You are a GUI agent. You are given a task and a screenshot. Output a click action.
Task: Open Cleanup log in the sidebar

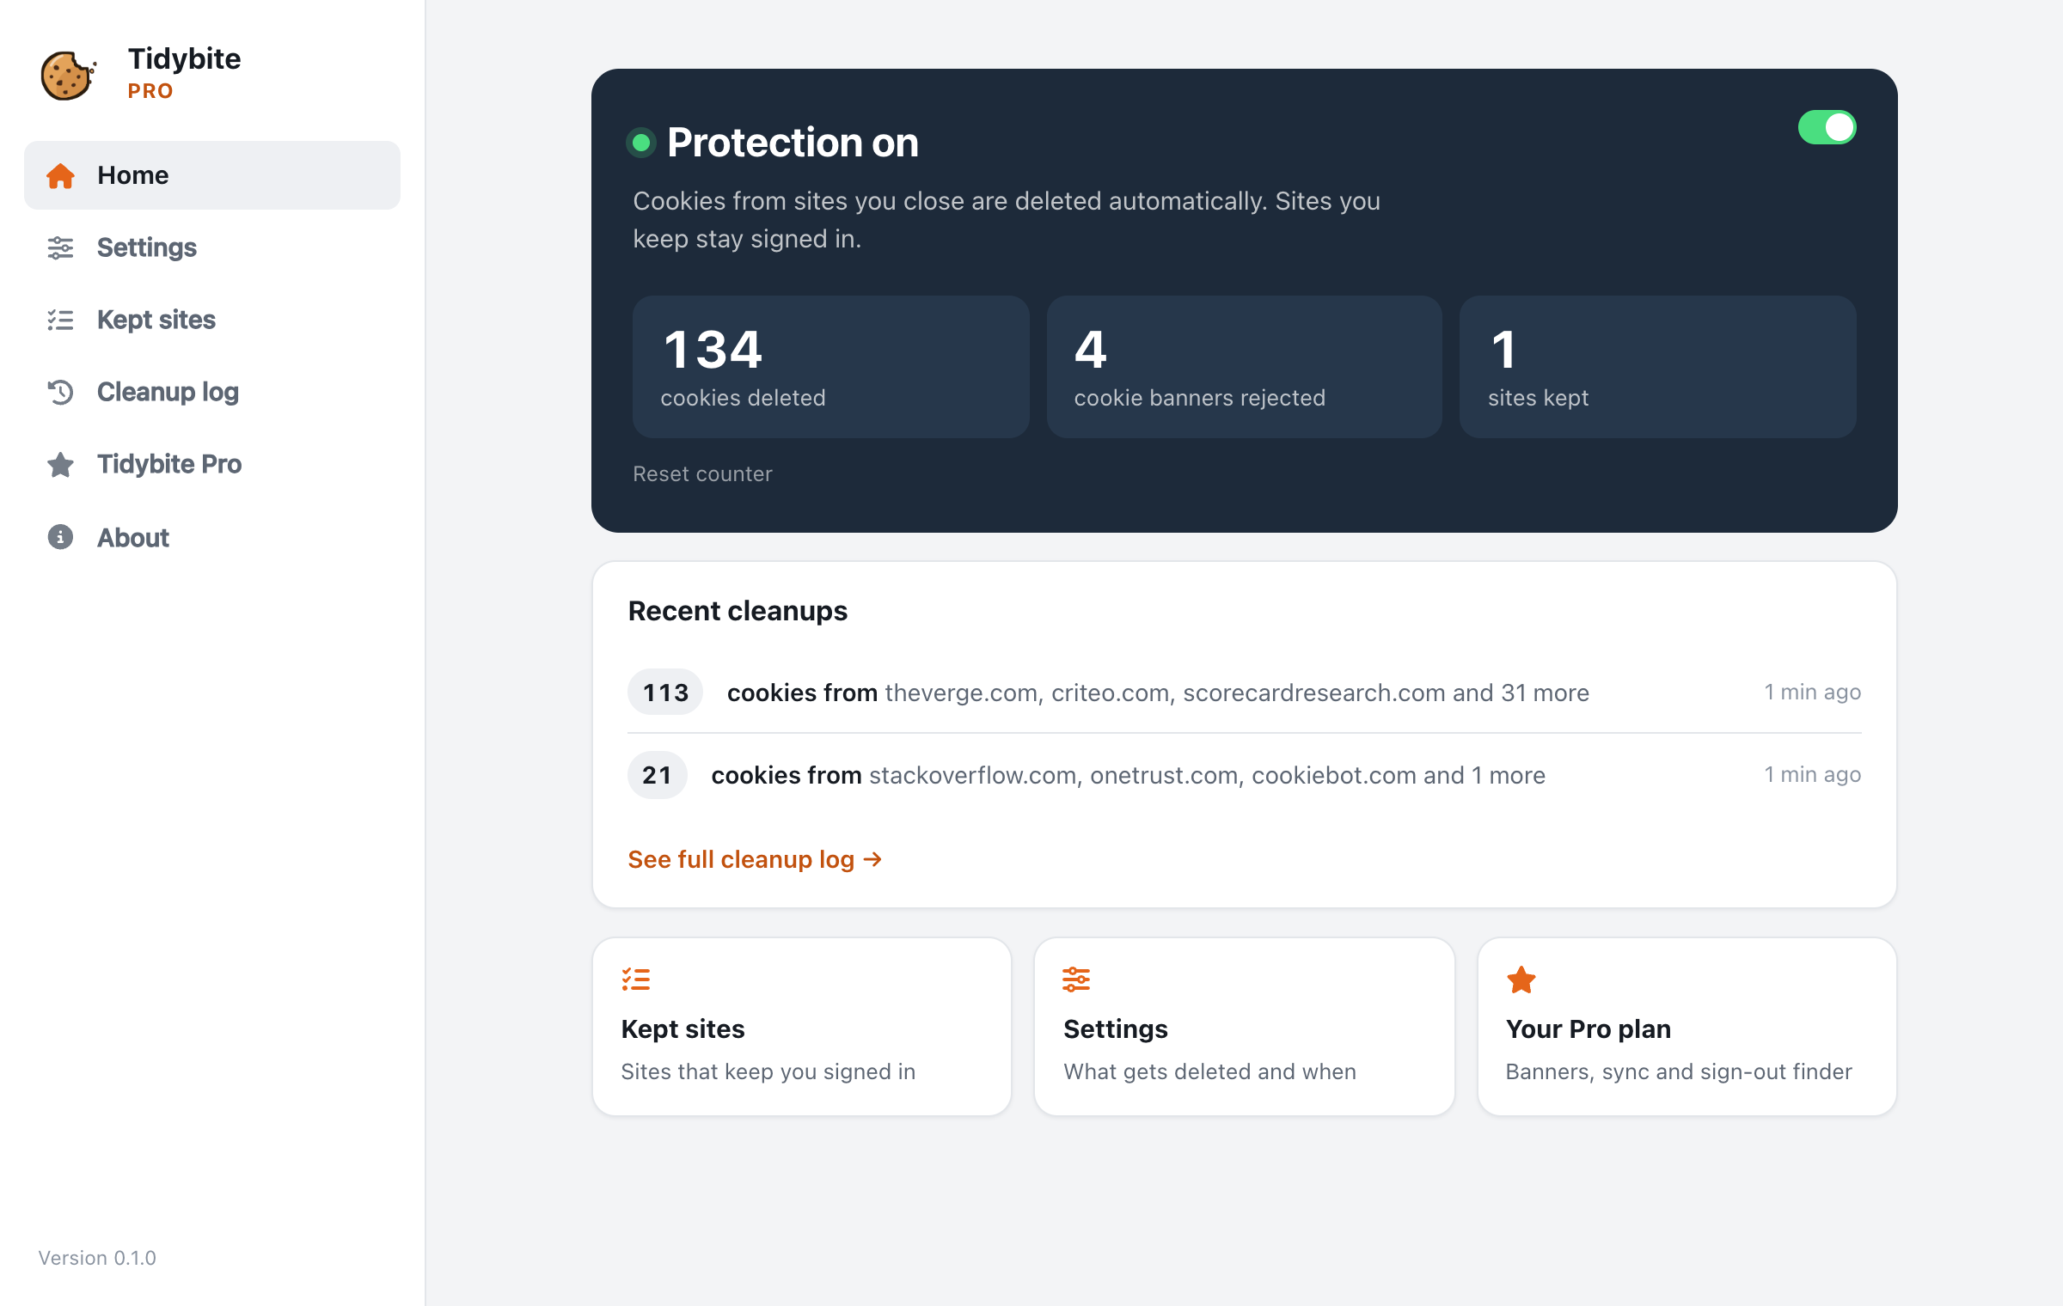pyautogui.click(x=212, y=392)
